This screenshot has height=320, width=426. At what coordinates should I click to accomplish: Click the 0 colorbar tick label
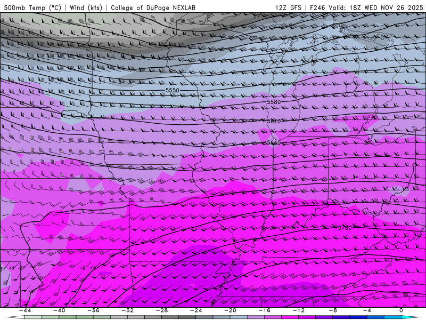point(402,310)
